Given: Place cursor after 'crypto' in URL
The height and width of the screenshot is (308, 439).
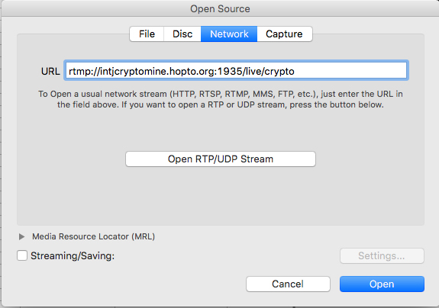Looking at the screenshot, I should (x=295, y=71).
